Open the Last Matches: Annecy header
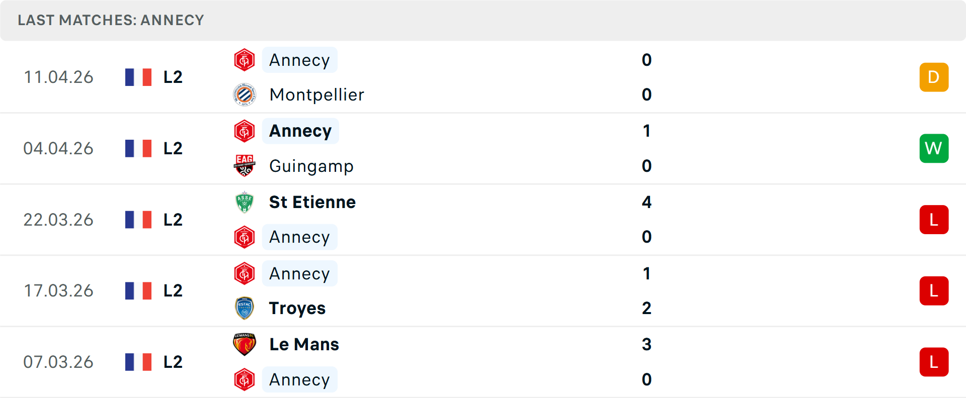Image resolution: width=966 pixels, height=398 pixels. [x=111, y=20]
